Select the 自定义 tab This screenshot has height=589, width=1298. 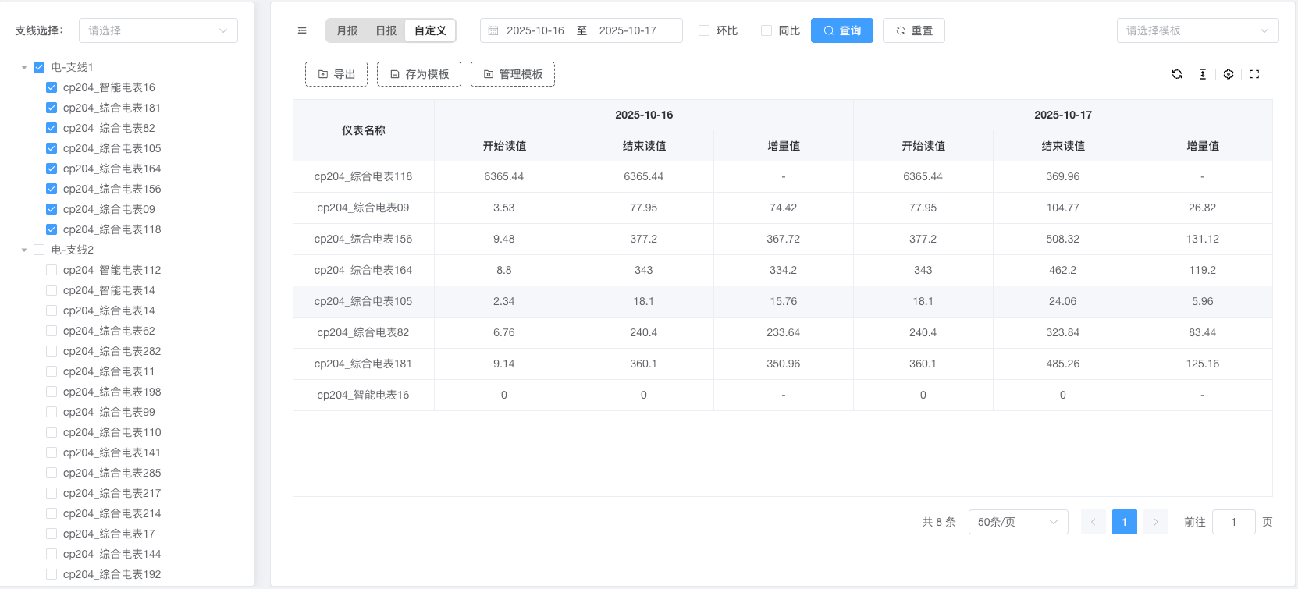point(430,30)
